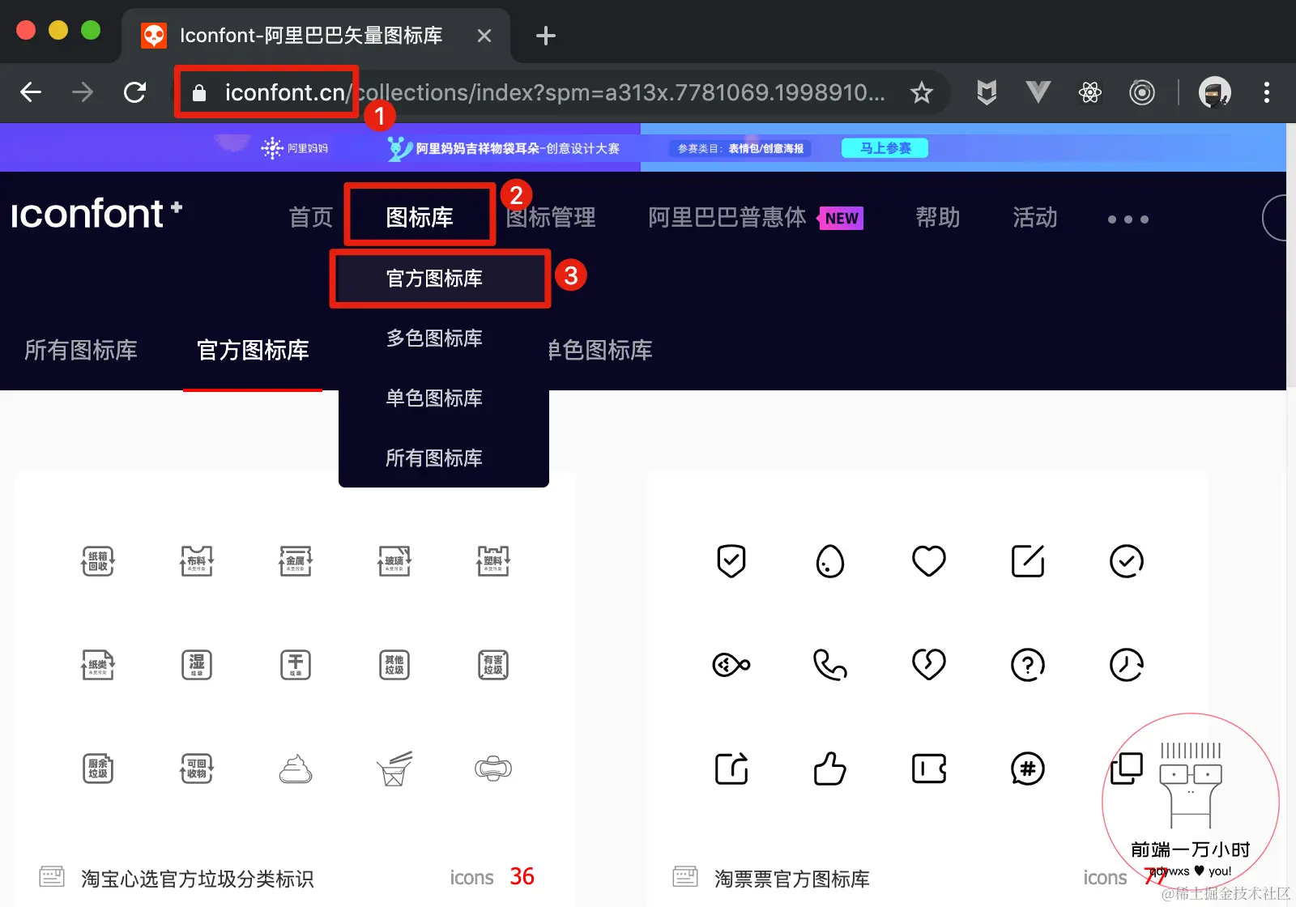Open the Vue devtools extension icon
Viewport: 1296px width, 907px height.
point(1038,92)
